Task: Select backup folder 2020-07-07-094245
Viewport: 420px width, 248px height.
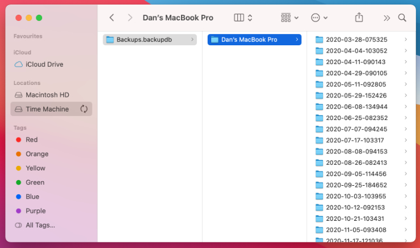Action: [362, 129]
